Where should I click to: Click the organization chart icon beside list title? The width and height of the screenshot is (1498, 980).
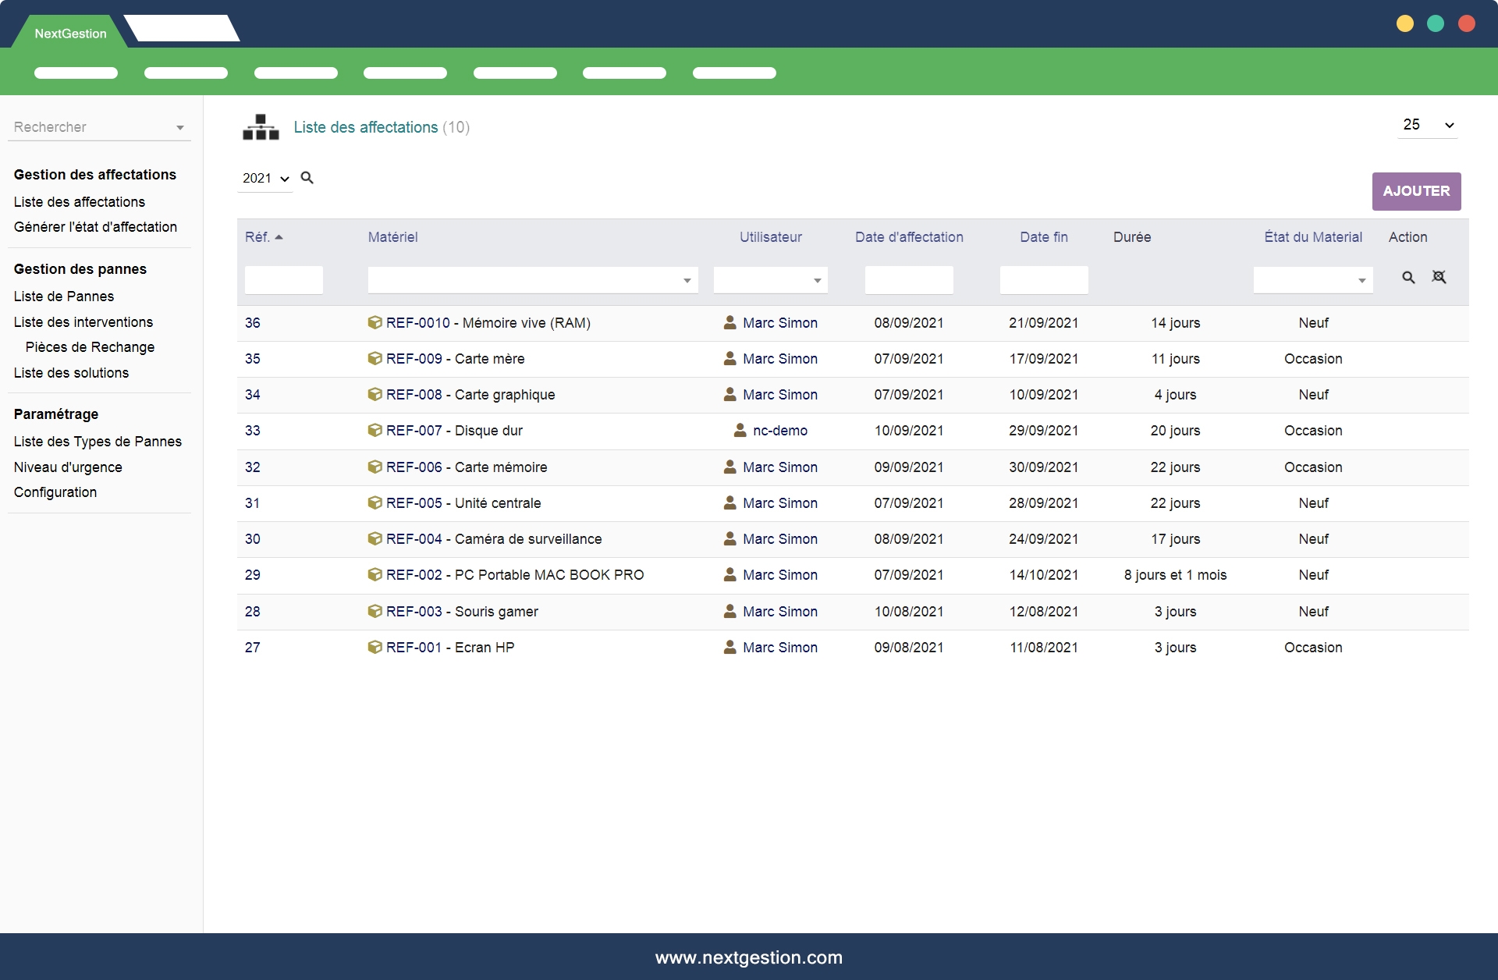coord(261,127)
